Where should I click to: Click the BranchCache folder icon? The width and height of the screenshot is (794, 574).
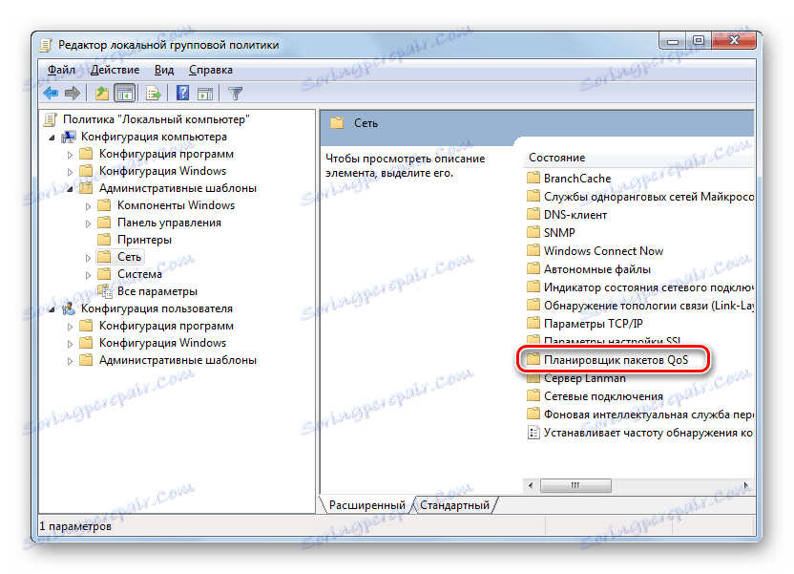tap(533, 178)
